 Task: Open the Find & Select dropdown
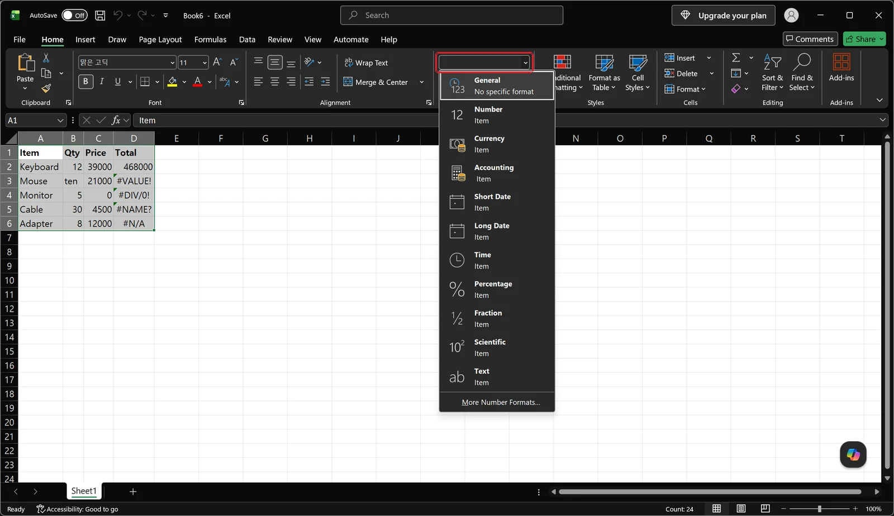tap(802, 72)
